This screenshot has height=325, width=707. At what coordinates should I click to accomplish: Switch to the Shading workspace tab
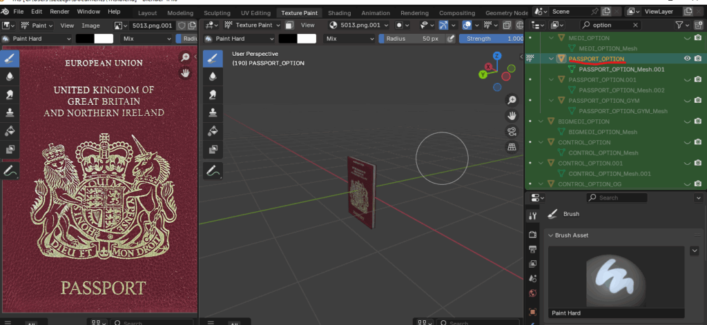coord(339,12)
